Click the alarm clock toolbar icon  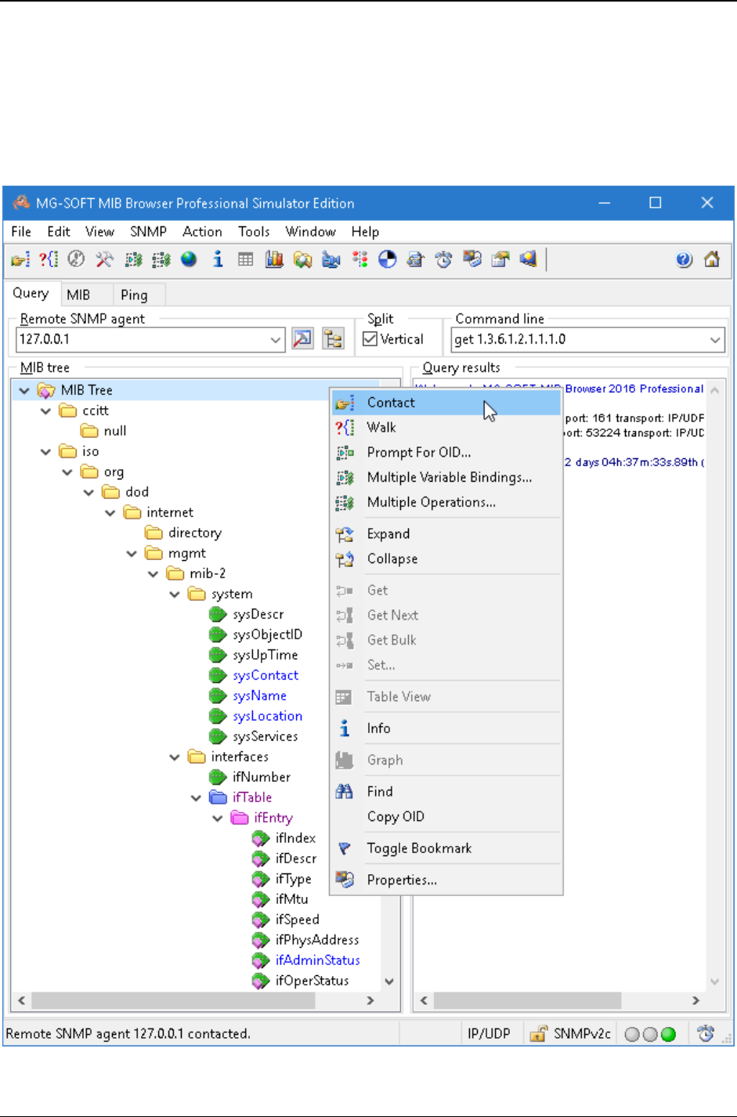pyautogui.click(x=444, y=260)
